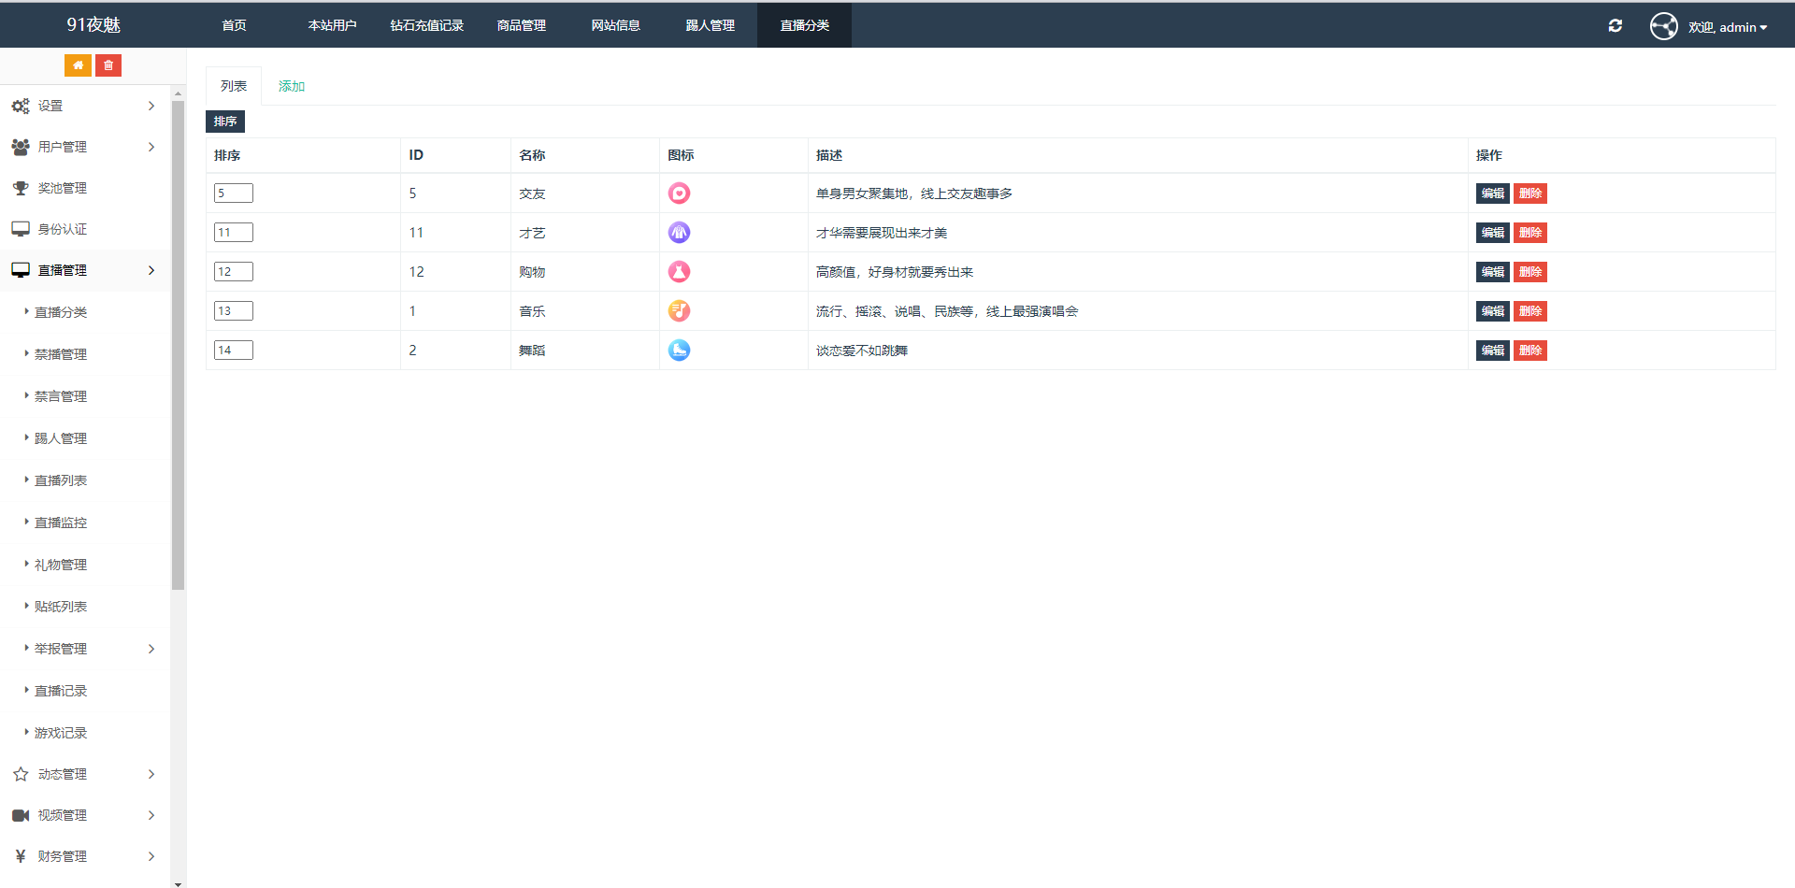Viewport: 1795px width, 888px height.
Task: Open 钻石充值记录 in top navigation
Action: [426, 25]
